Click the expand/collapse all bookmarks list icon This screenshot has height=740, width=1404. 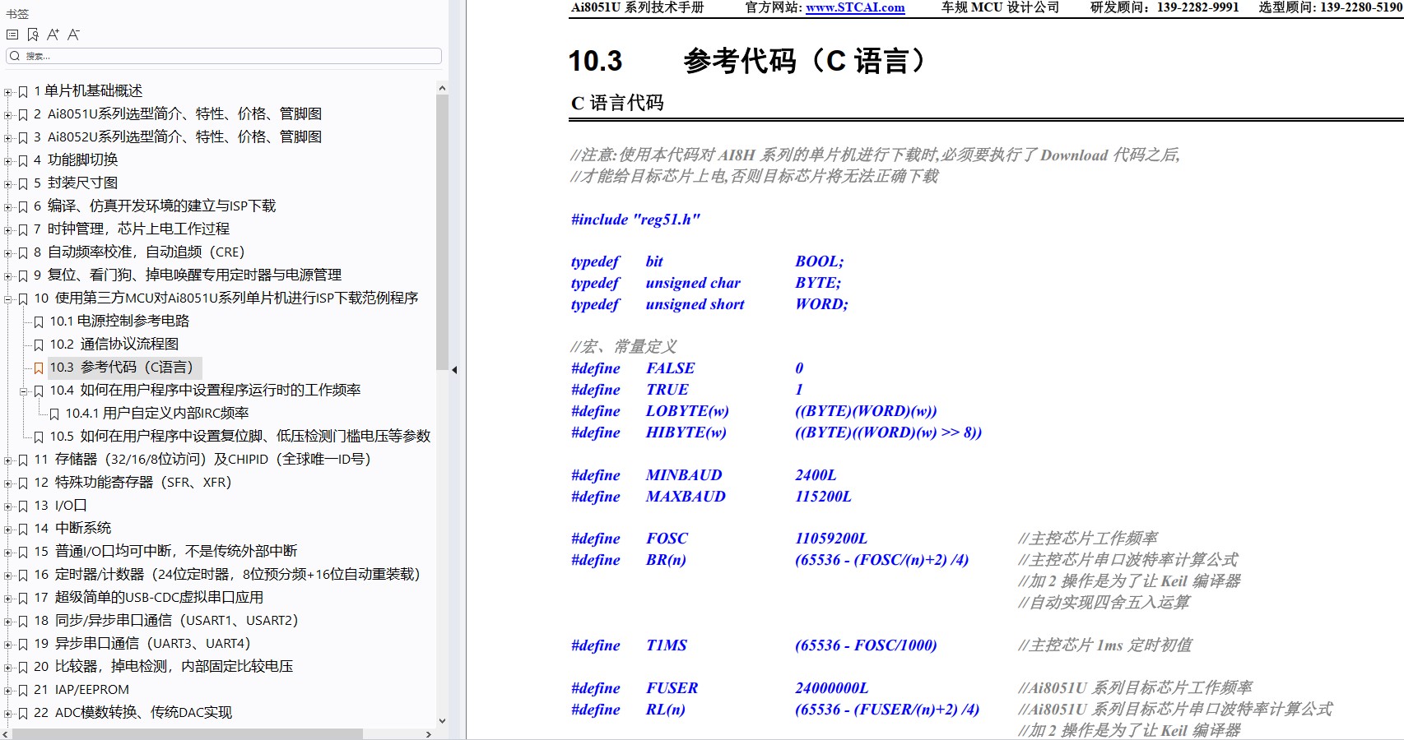point(12,35)
